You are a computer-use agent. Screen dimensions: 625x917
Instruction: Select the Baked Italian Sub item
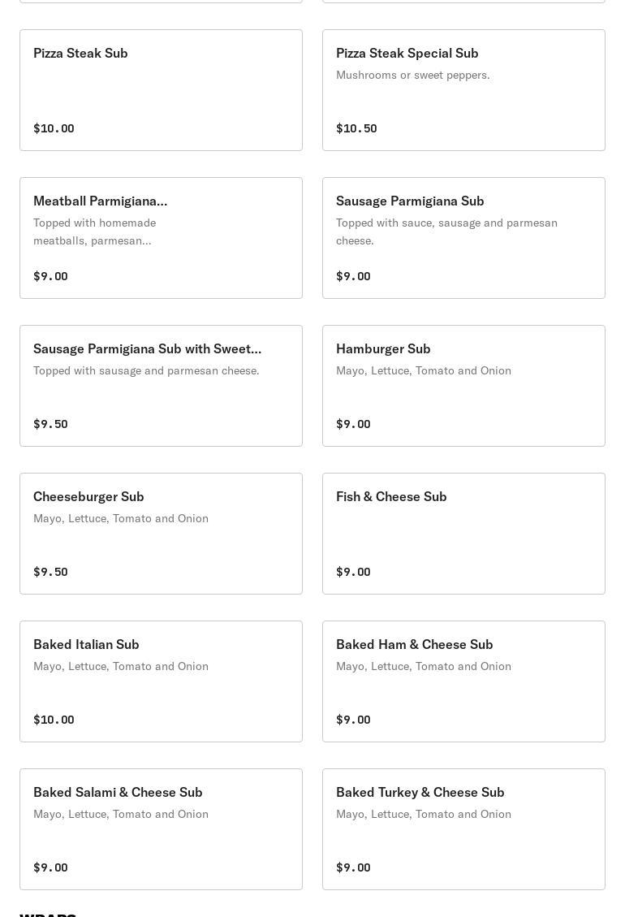161,681
